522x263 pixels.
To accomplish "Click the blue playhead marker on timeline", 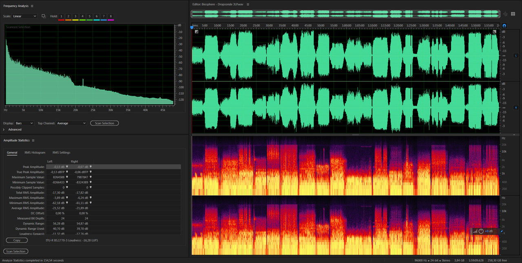I will pos(192,28).
